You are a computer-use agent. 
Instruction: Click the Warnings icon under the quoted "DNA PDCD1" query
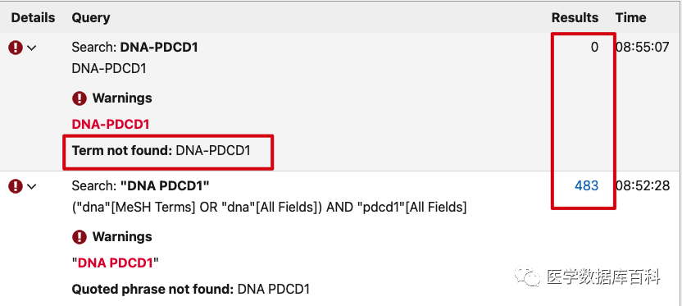click(80, 237)
